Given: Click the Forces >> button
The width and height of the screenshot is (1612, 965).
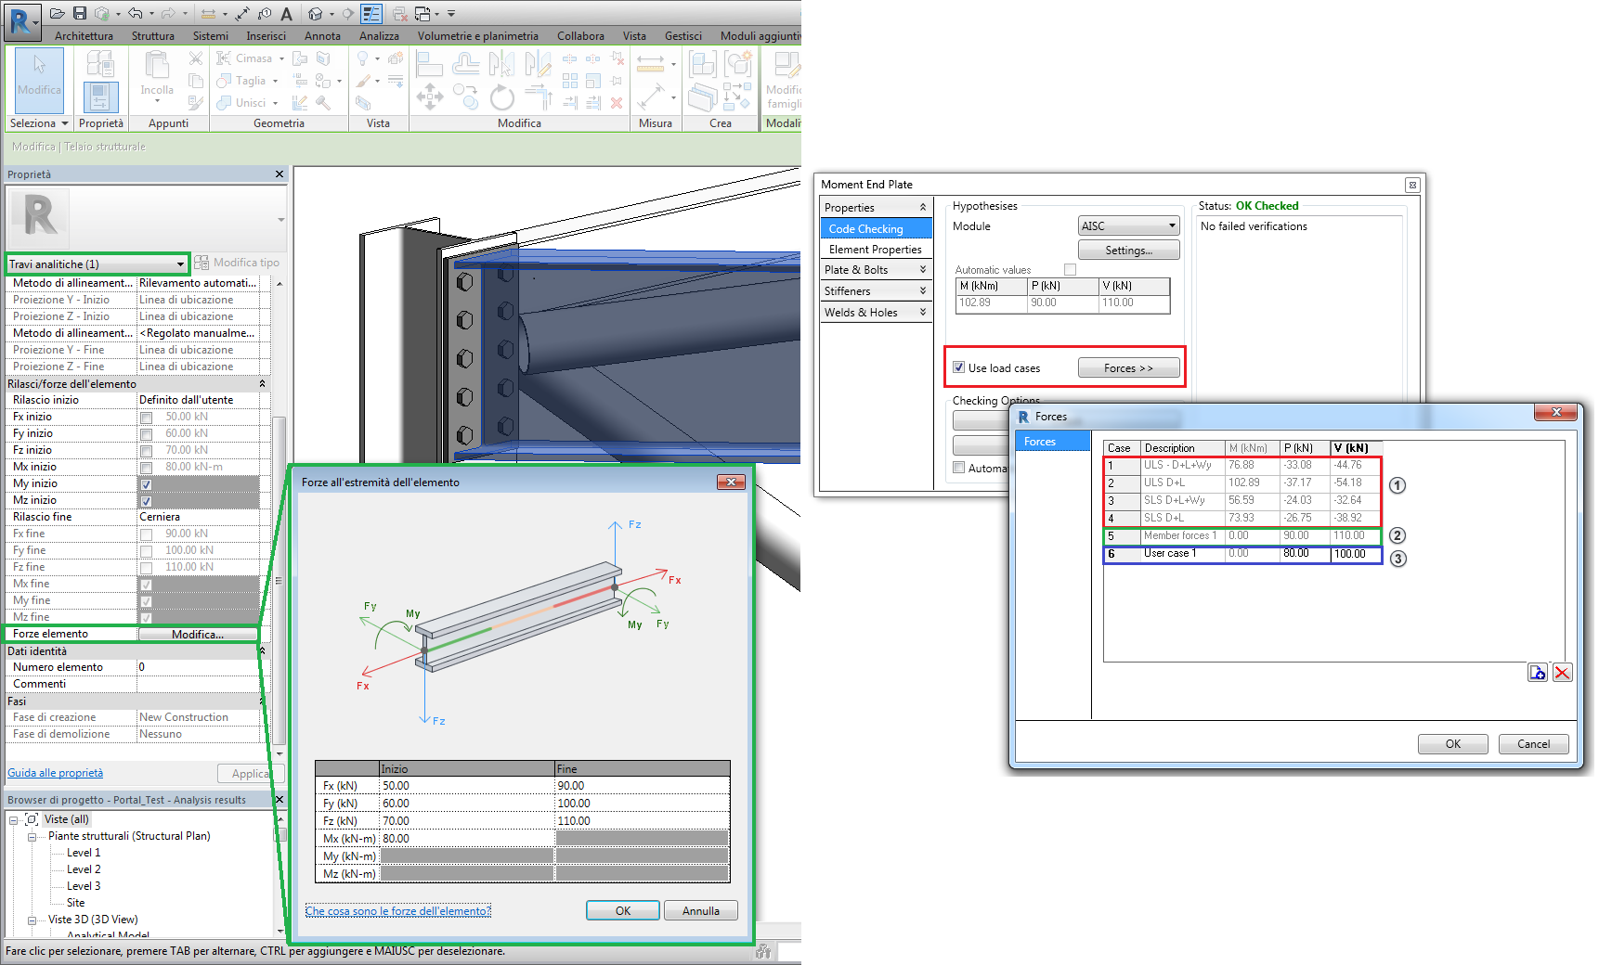Looking at the screenshot, I should point(1128,368).
